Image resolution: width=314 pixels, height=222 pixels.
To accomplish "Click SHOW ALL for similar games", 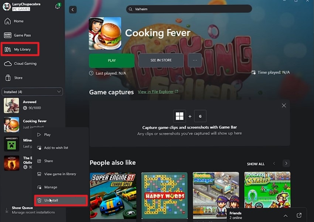I will tap(255, 163).
